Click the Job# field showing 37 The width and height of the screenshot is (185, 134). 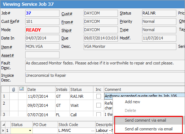pyautogui.click(x=42, y=13)
